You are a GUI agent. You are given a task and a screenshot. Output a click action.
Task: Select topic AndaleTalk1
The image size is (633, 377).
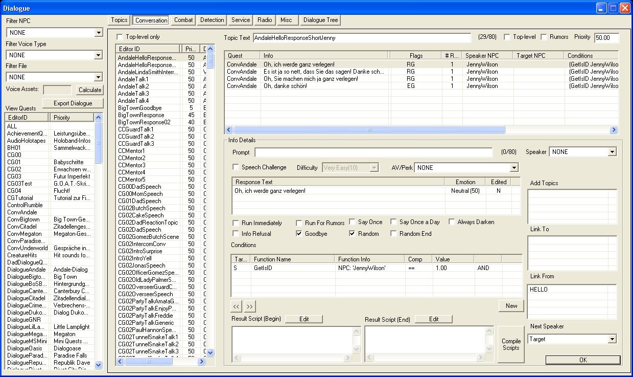pos(161,79)
